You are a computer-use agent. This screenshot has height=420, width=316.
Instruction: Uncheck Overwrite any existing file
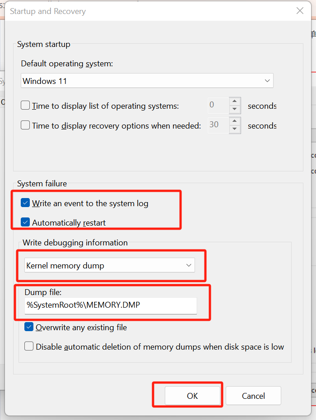tap(29, 328)
